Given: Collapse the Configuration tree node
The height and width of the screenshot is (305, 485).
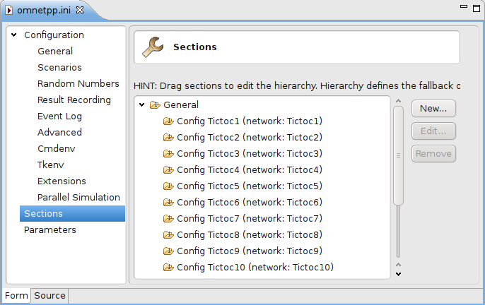Looking at the screenshot, I should pos(14,35).
